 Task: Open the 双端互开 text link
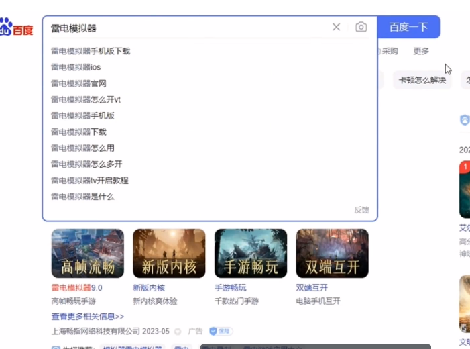pyautogui.click(x=312, y=288)
